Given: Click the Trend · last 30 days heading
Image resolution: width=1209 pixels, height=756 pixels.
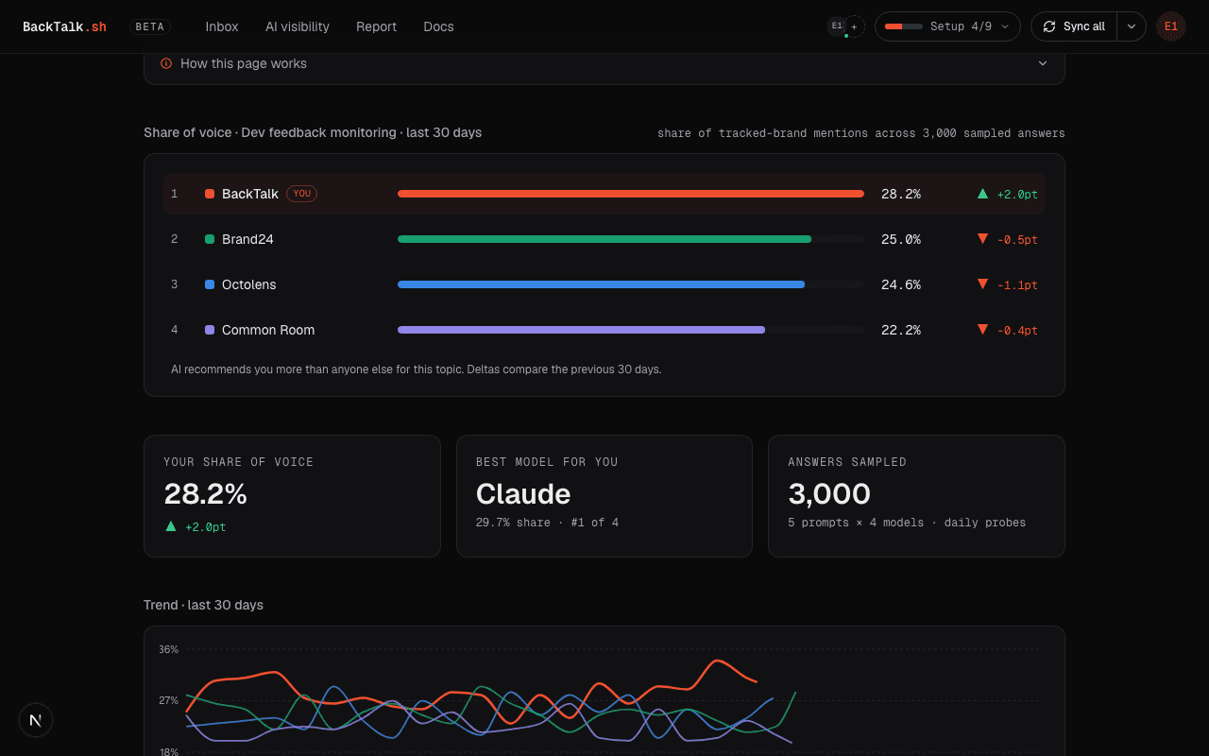Looking at the screenshot, I should (x=203, y=605).
